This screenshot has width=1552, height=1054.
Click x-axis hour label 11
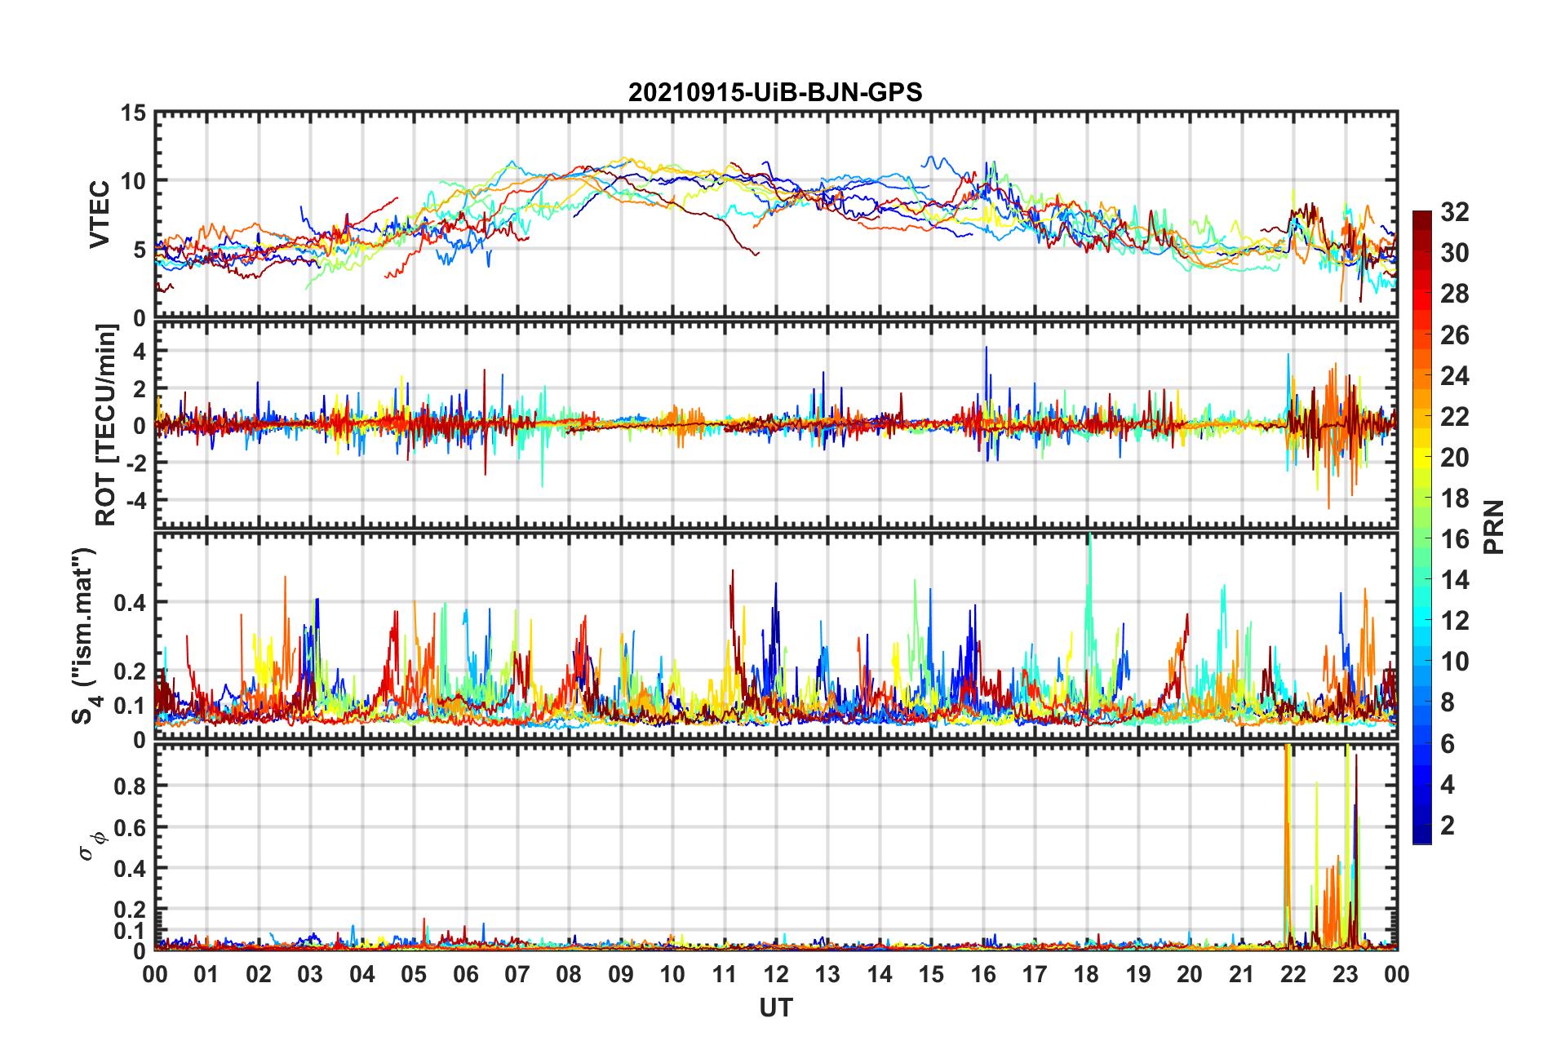point(725,974)
